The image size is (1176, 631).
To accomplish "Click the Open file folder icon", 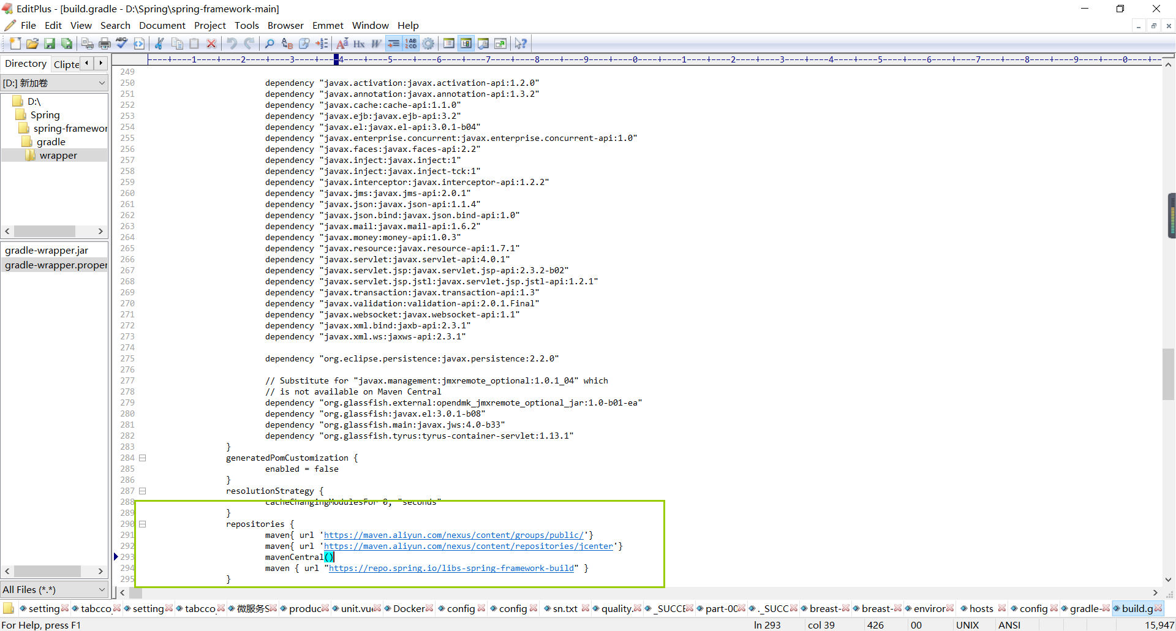I will coord(32,43).
